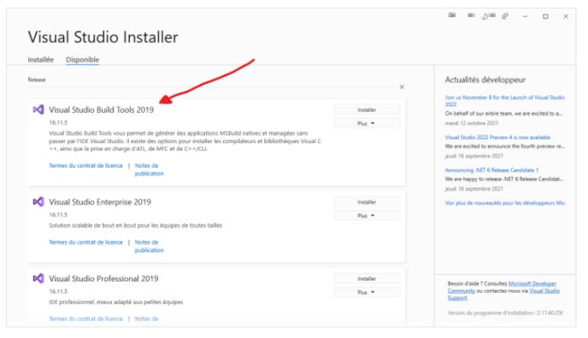Click version 16.11.5 under Enterprise 2019
Image resolution: width=588 pixels, height=338 pixels.
pyautogui.click(x=58, y=215)
